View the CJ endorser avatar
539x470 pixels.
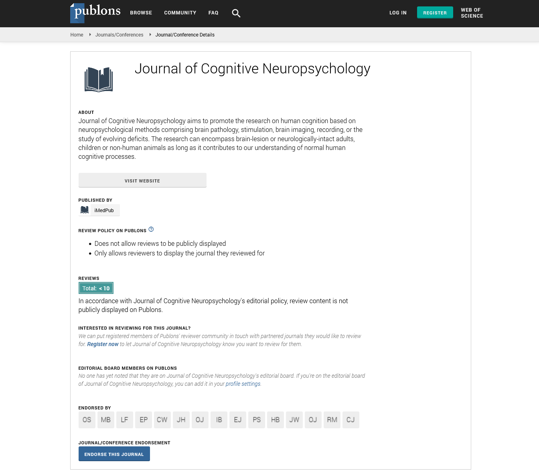tap(351, 420)
